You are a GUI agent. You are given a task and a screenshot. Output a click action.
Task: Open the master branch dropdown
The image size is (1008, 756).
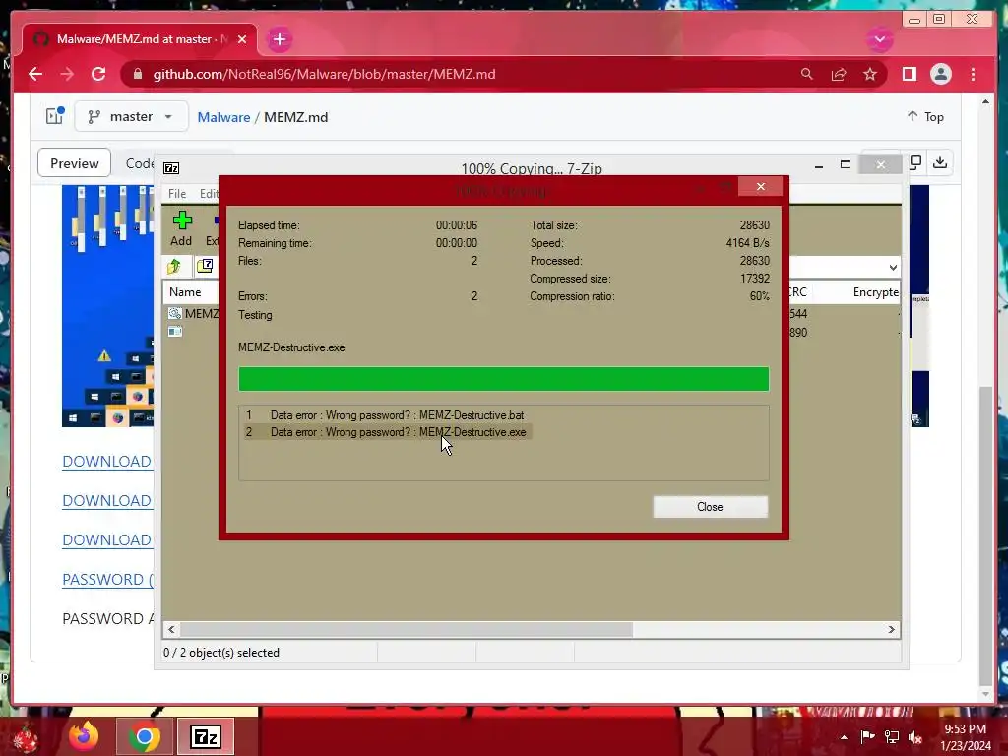[x=131, y=116]
